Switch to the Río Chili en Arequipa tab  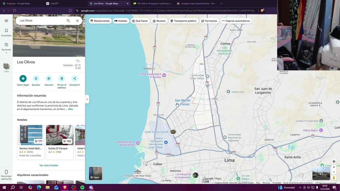(x=152, y=3)
